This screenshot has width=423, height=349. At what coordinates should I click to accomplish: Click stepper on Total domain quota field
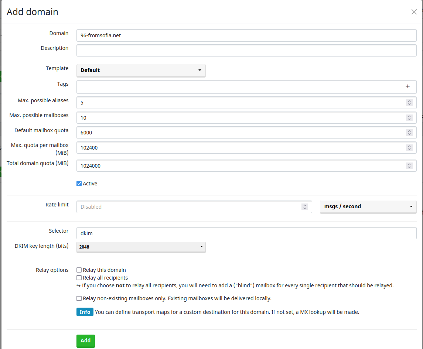tap(409, 166)
